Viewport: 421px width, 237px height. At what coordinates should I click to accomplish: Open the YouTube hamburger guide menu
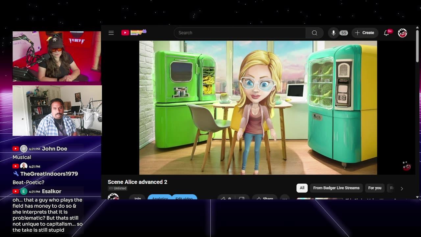pos(111,33)
